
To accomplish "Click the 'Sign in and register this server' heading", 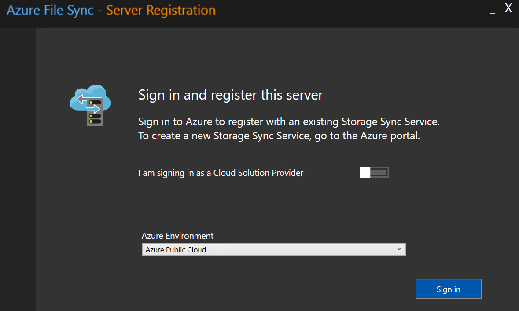I will (231, 95).
